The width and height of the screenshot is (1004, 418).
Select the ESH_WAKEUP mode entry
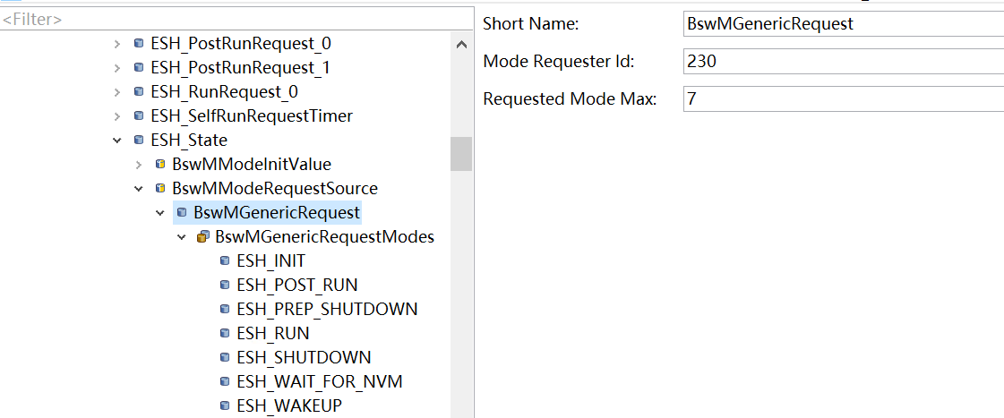click(x=288, y=405)
